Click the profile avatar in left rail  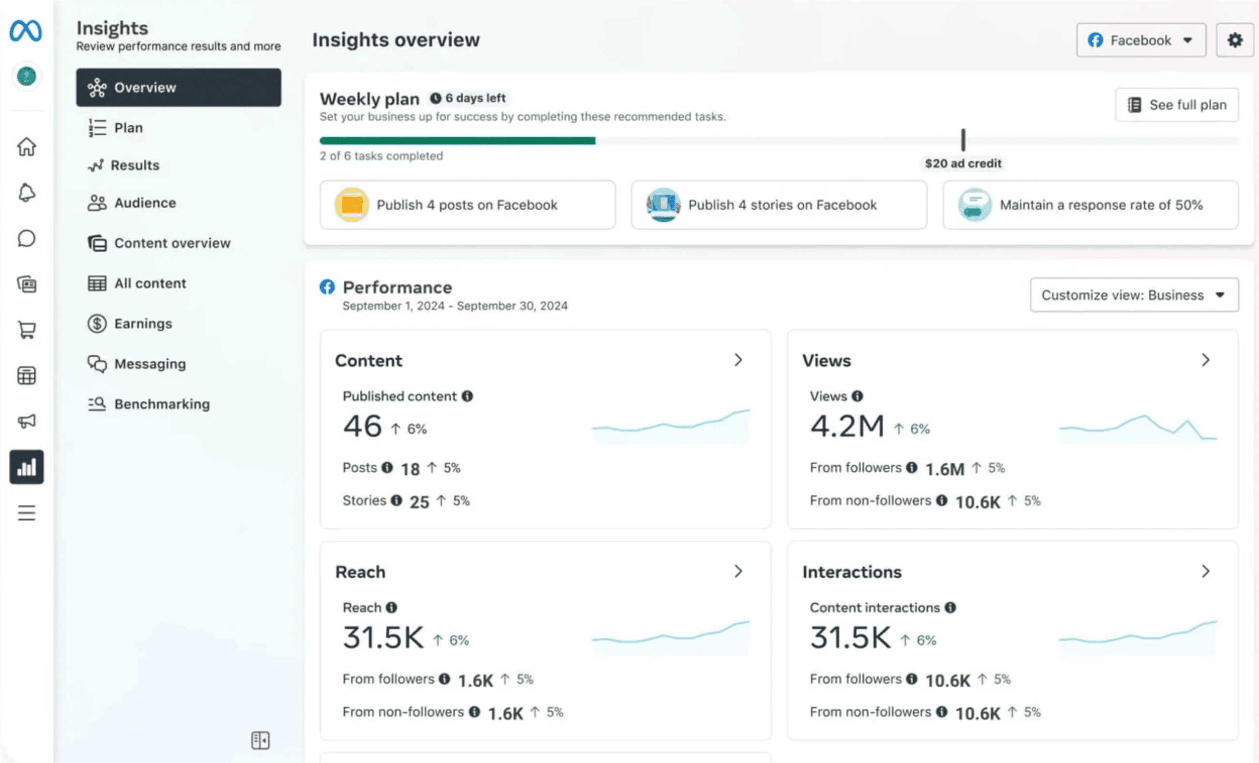[27, 76]
